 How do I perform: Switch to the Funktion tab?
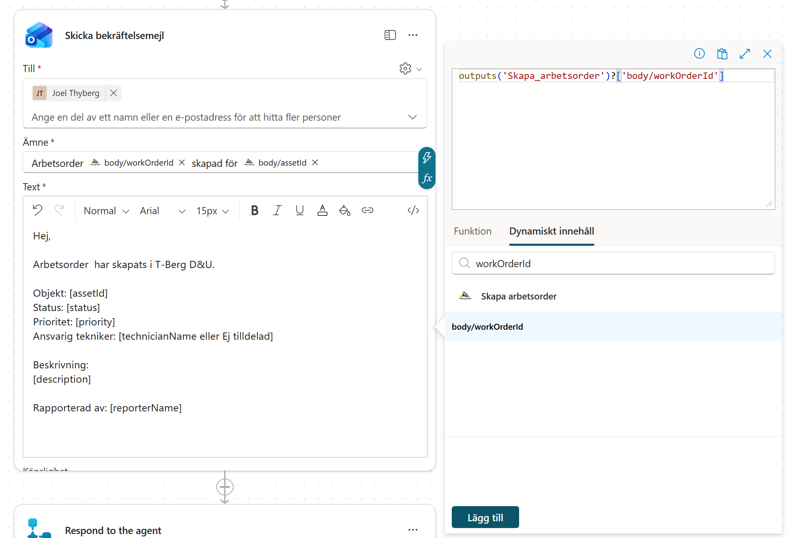pos(473,231)
